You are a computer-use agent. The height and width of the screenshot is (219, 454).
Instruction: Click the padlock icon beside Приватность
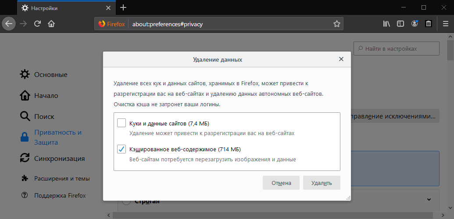[25, 137]
